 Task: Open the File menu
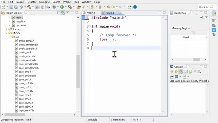pos(3,2)
